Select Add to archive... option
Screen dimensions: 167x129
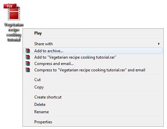pos(93,51)
